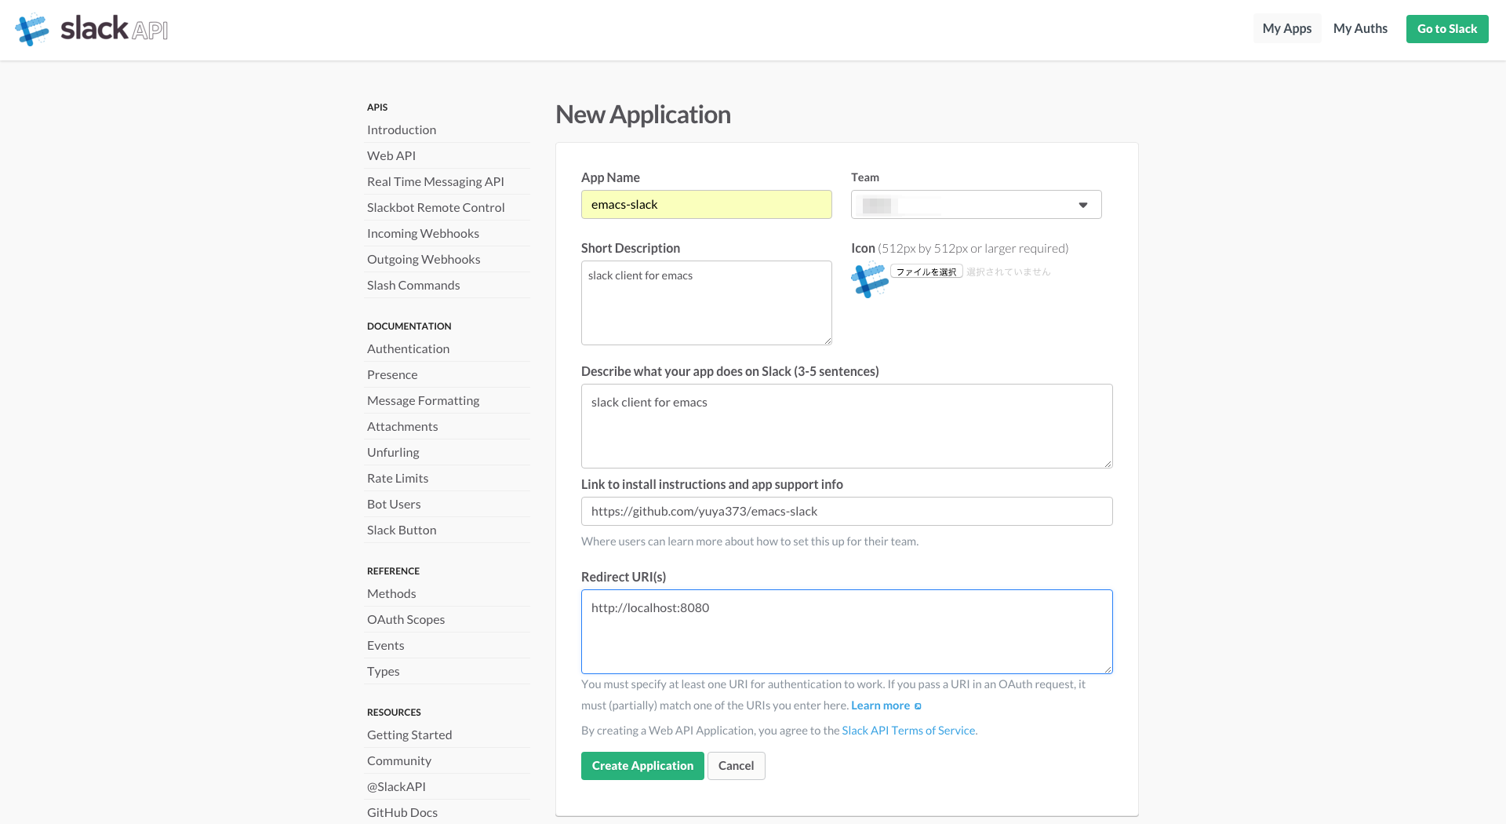Click the app description textarea
Screen dimensions: 1506x824
(x=846, y=426)
